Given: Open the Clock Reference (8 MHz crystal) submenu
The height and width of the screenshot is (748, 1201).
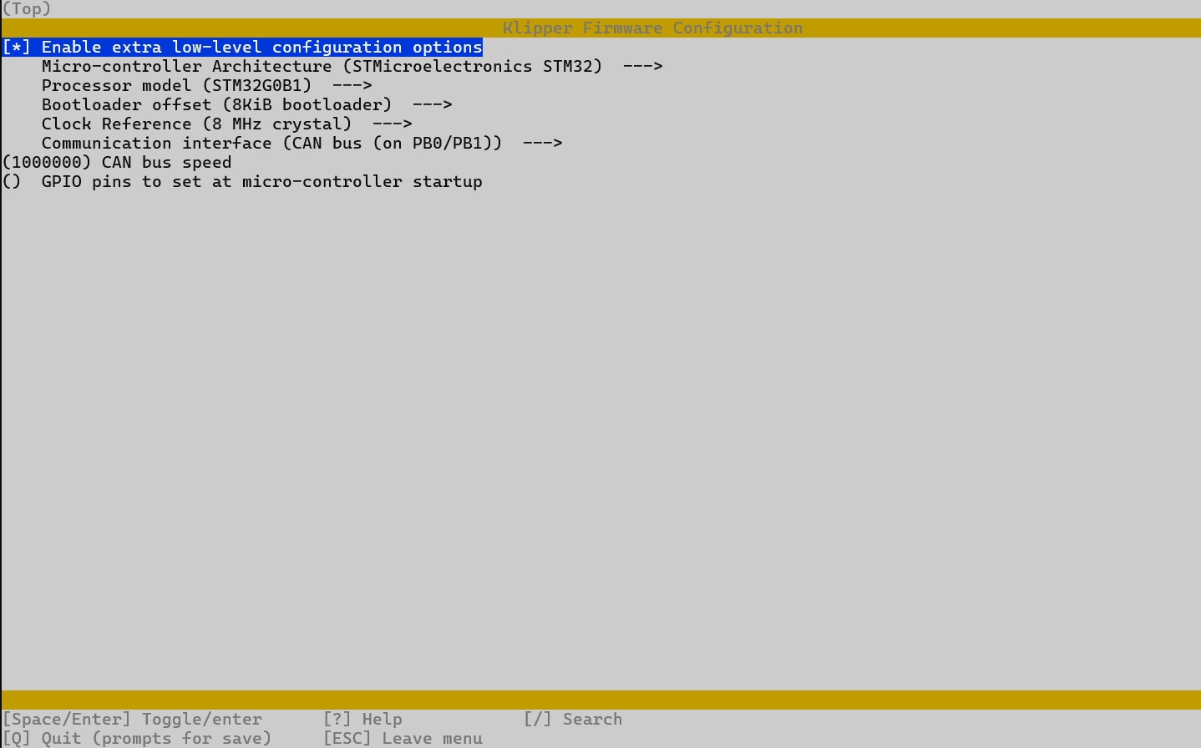Looking at the screenshot, I should click(227, 124).
